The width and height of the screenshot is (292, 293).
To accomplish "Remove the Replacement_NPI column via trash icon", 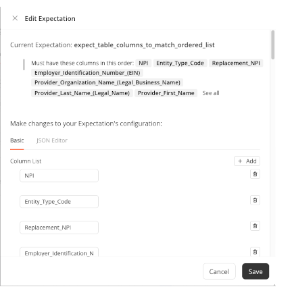I will tap(255, 226).
